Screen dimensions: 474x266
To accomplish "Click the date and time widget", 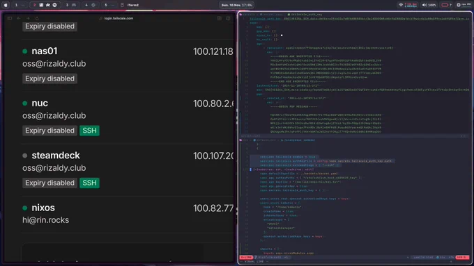I will (x=237, y=5).
